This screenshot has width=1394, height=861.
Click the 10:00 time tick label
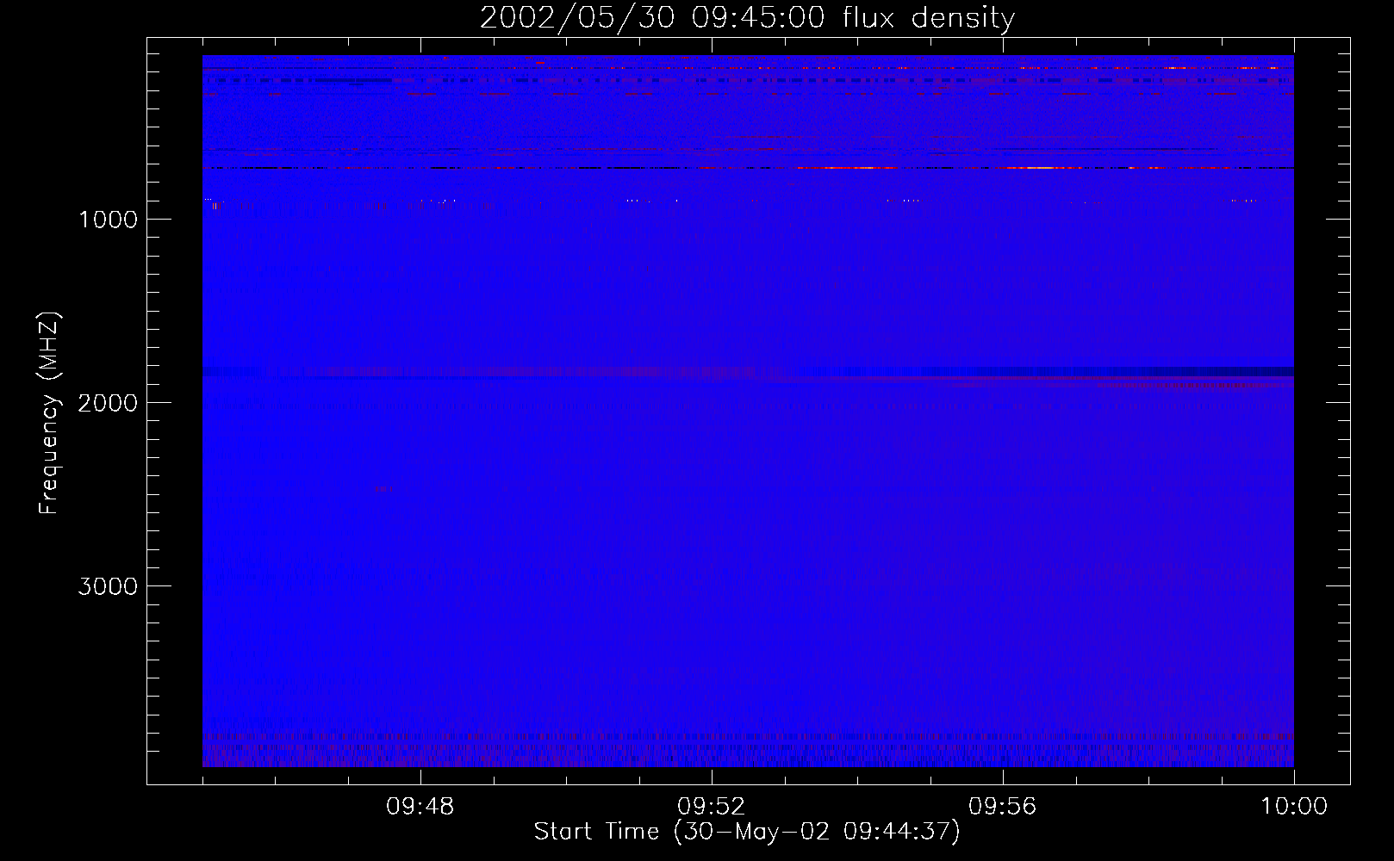coord(1294,807)
